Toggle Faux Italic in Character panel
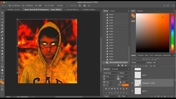Screen dimensions: 176x99 click(109, 89)
